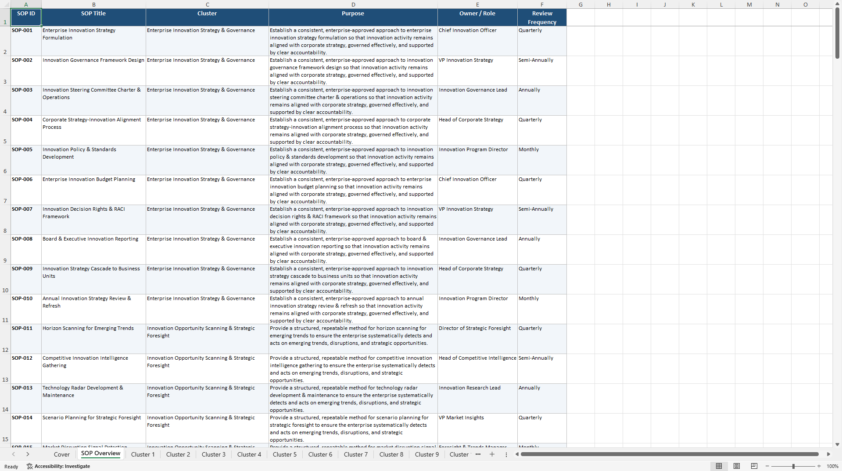The image size is (842, 471).
Task: Switch to the Cluster 1 sheet
Action: (143, 454)
